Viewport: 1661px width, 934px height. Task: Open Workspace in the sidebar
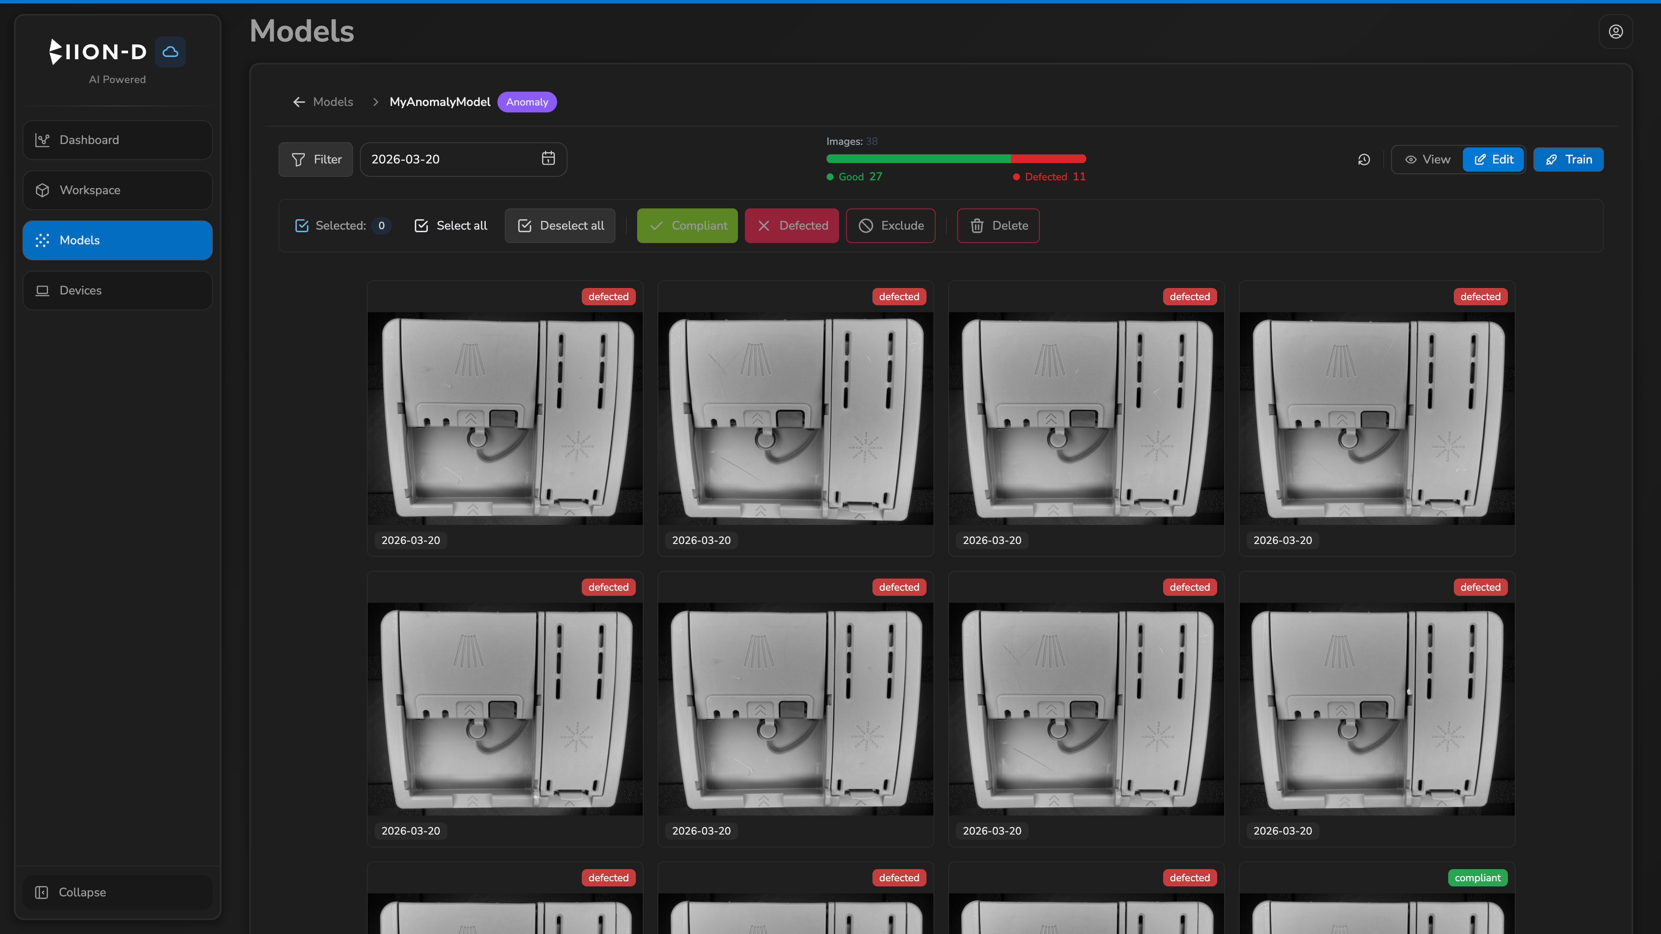coord(117,190)
